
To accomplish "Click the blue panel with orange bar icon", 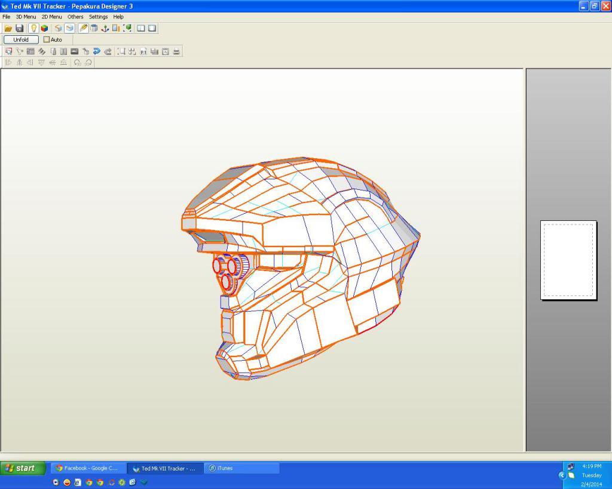I will 116,28.
